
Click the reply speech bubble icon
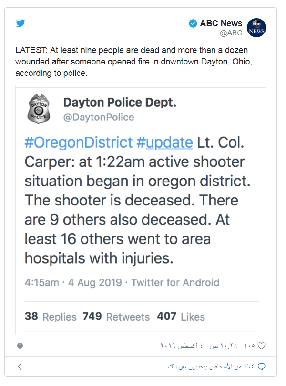point(261,366)
